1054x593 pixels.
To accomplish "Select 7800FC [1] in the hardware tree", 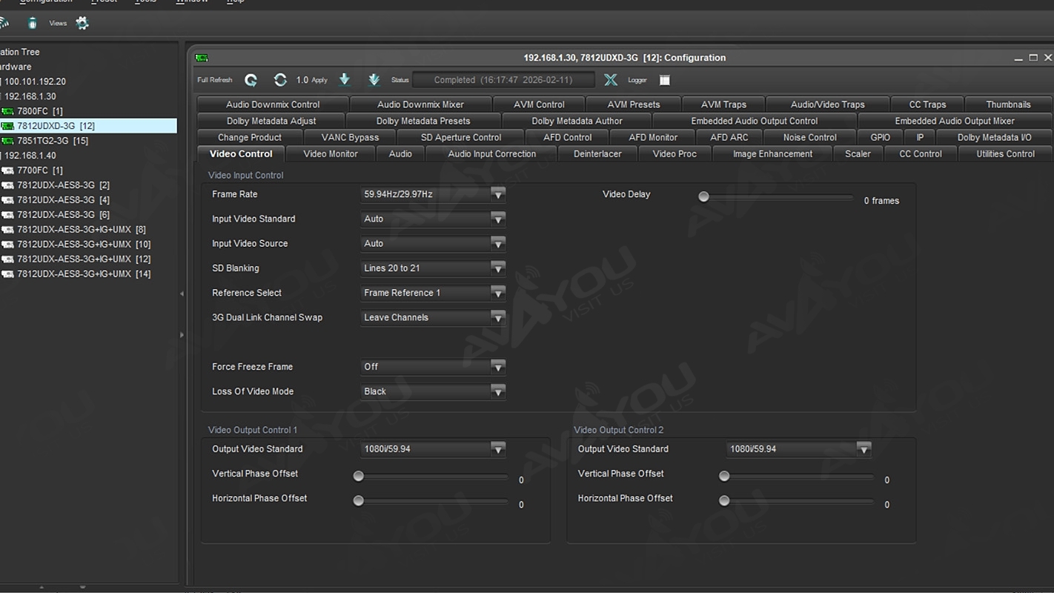I will click(39, 111).
